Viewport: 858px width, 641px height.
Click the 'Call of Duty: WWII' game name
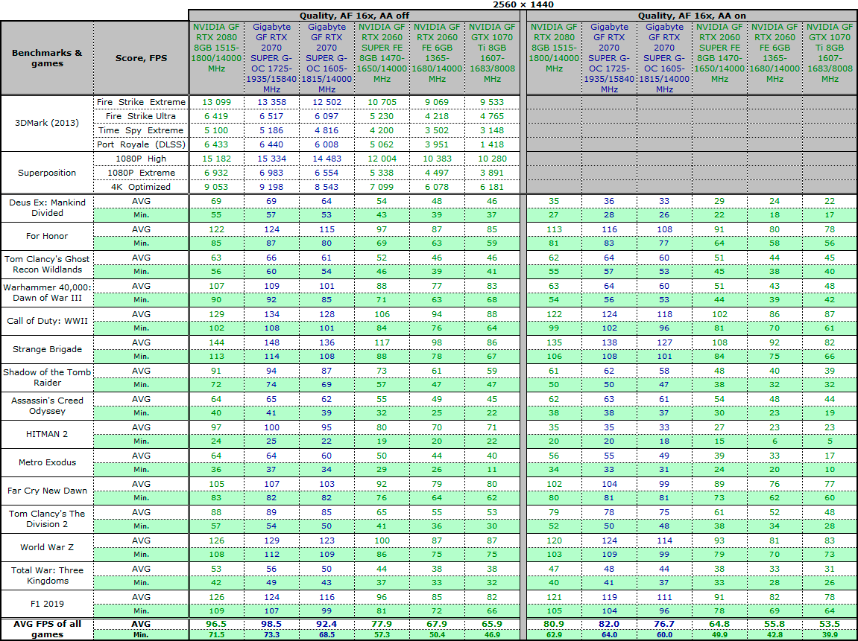[47, 321]
